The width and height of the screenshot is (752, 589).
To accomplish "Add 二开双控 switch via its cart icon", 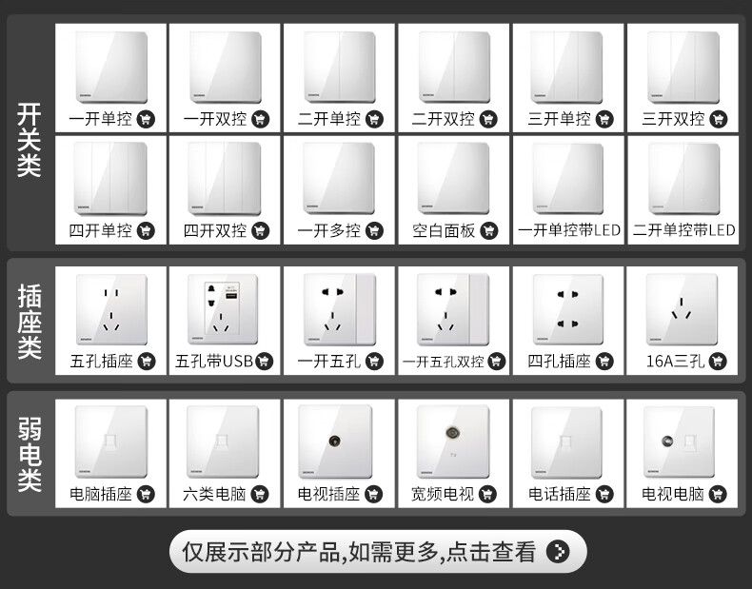I will [x=488, y=119].
